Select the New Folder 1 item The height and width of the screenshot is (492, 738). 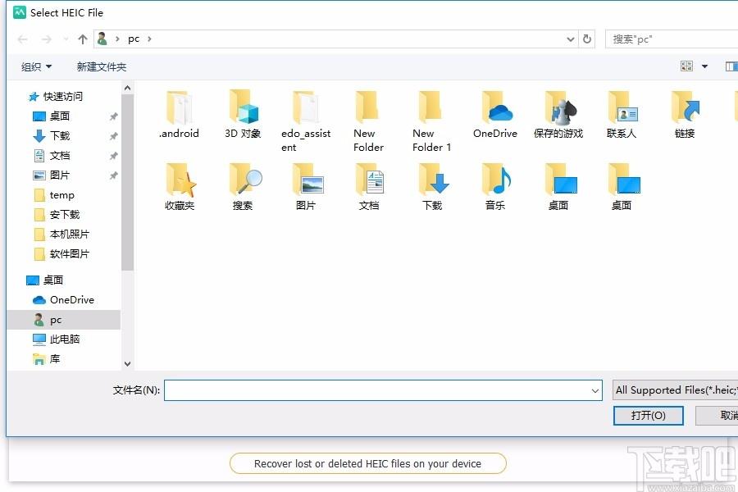[x=431, y=121]
